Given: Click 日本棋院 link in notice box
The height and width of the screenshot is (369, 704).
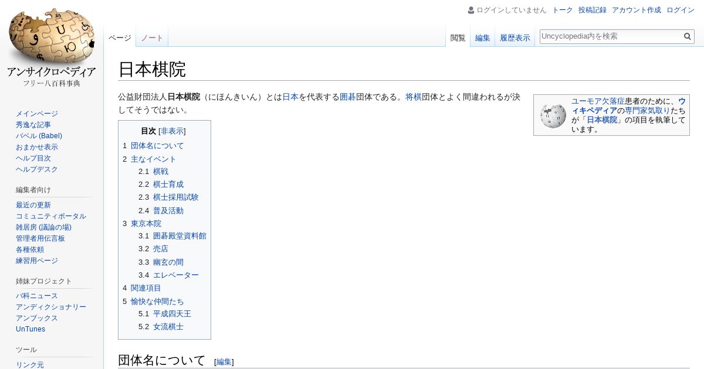Looking at the screenshot, I should pyautogui.click(x=602, y=120).
